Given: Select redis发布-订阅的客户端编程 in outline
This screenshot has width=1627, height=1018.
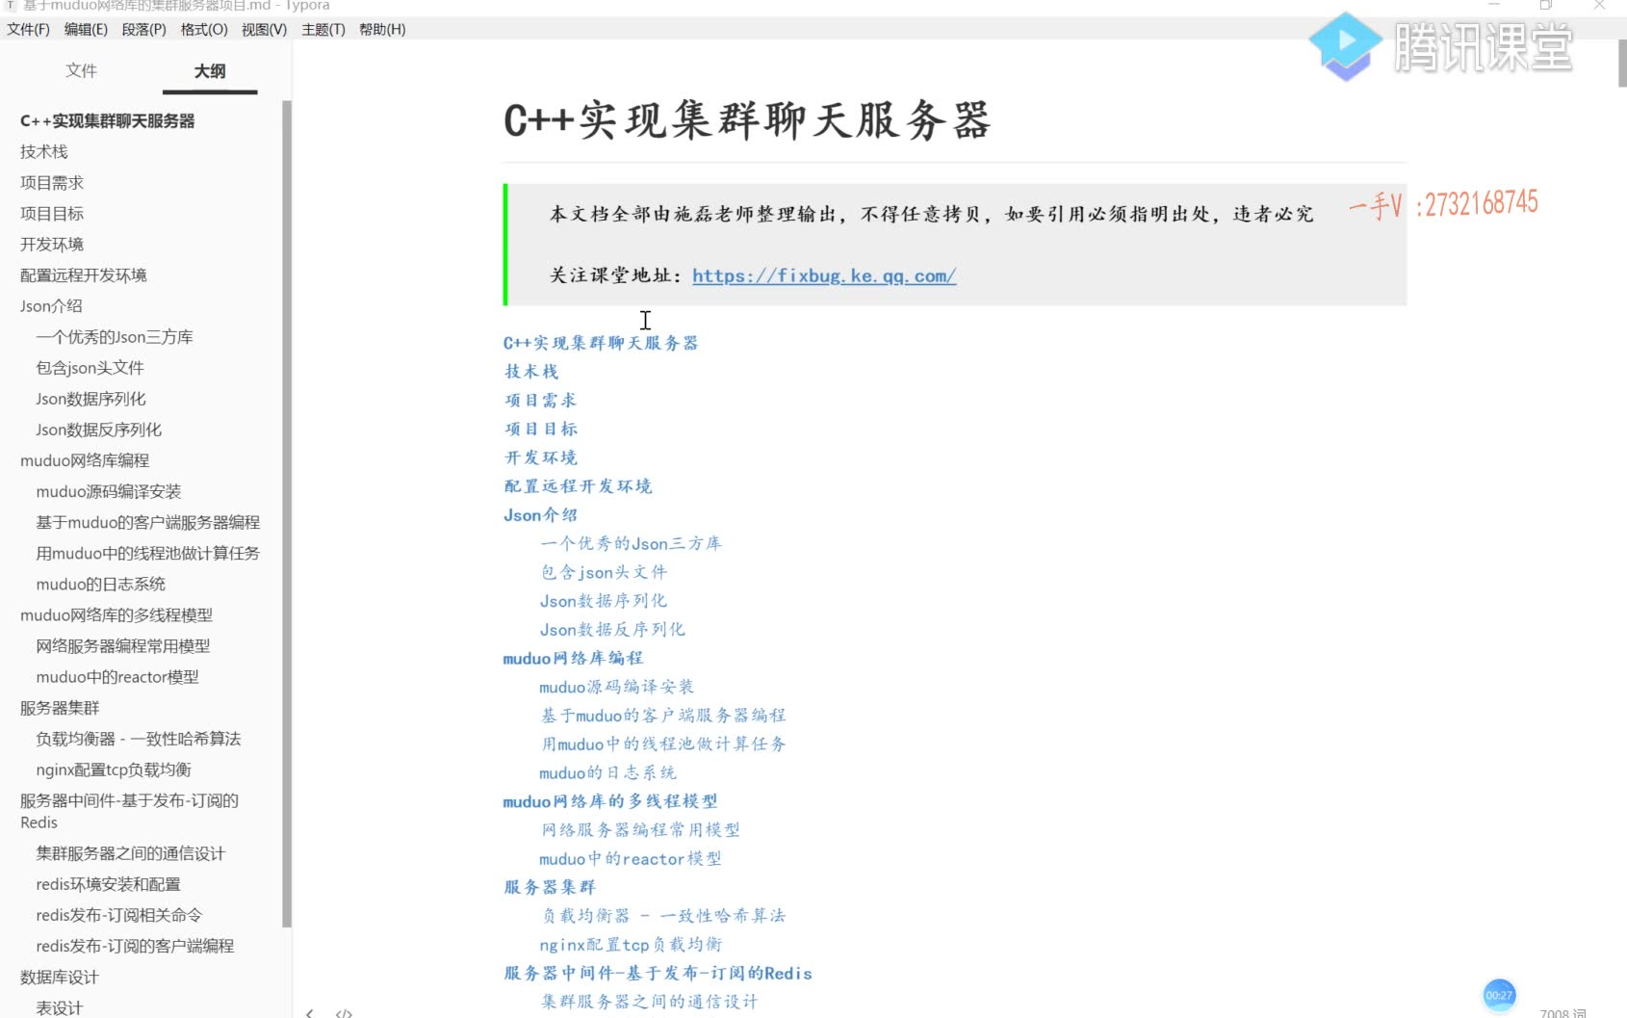Looking at the screenshot, I should [x=135, y=946].
